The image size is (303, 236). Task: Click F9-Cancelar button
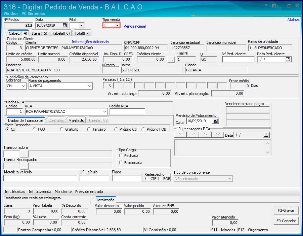click(286, 221)
